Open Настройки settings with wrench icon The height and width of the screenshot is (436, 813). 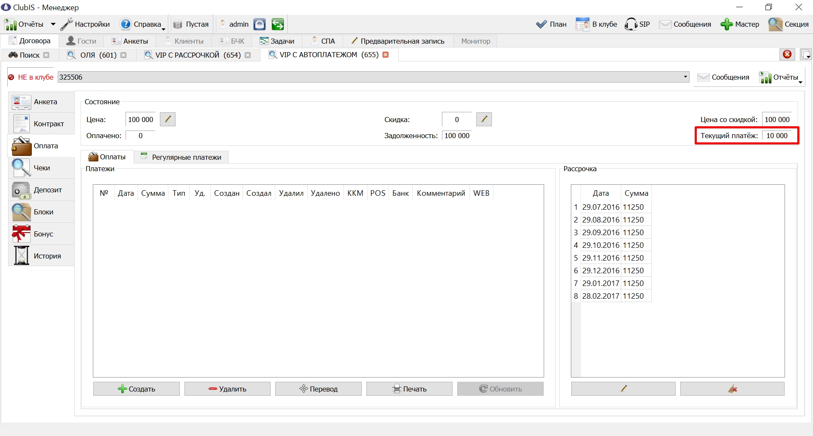click(x=85, y=24)
